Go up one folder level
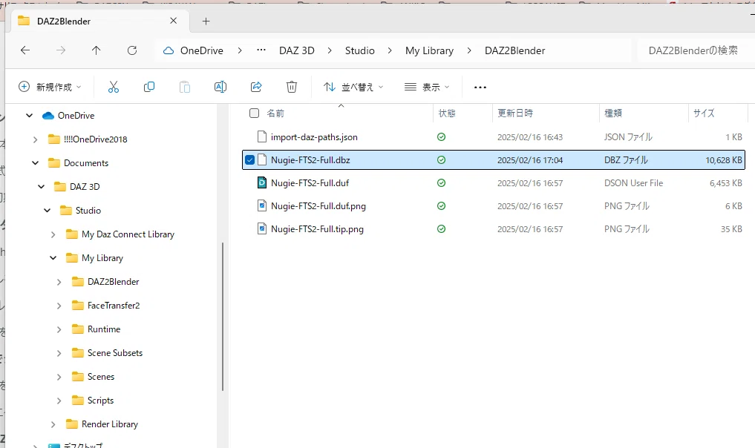The height and width of the screenshot is (448, 755). pos(97,50)
